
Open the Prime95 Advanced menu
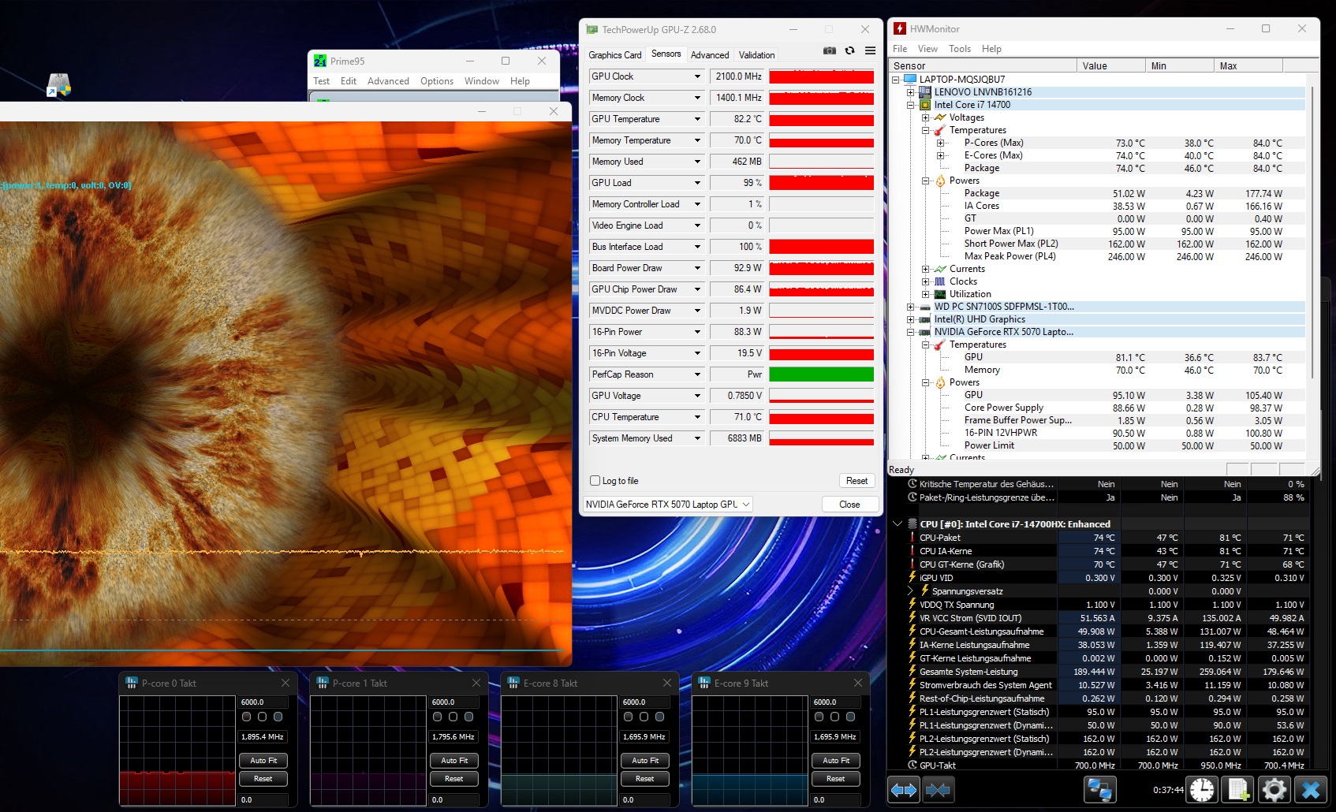[388, 81]
